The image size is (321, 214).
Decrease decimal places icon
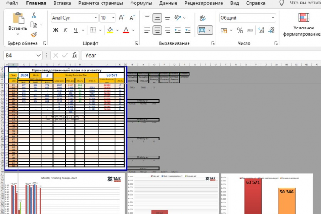coord(271,30)
